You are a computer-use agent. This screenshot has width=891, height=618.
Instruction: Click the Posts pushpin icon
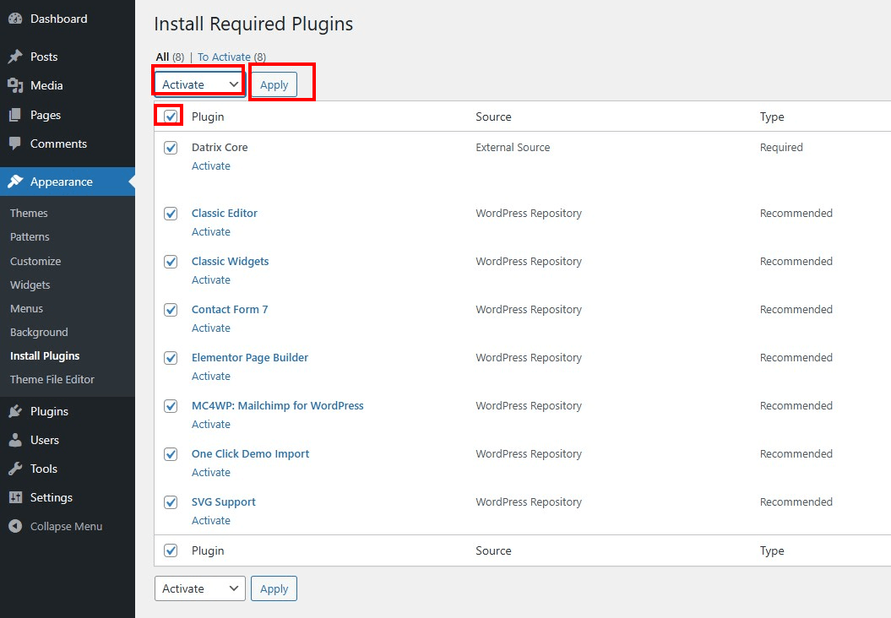15,57
